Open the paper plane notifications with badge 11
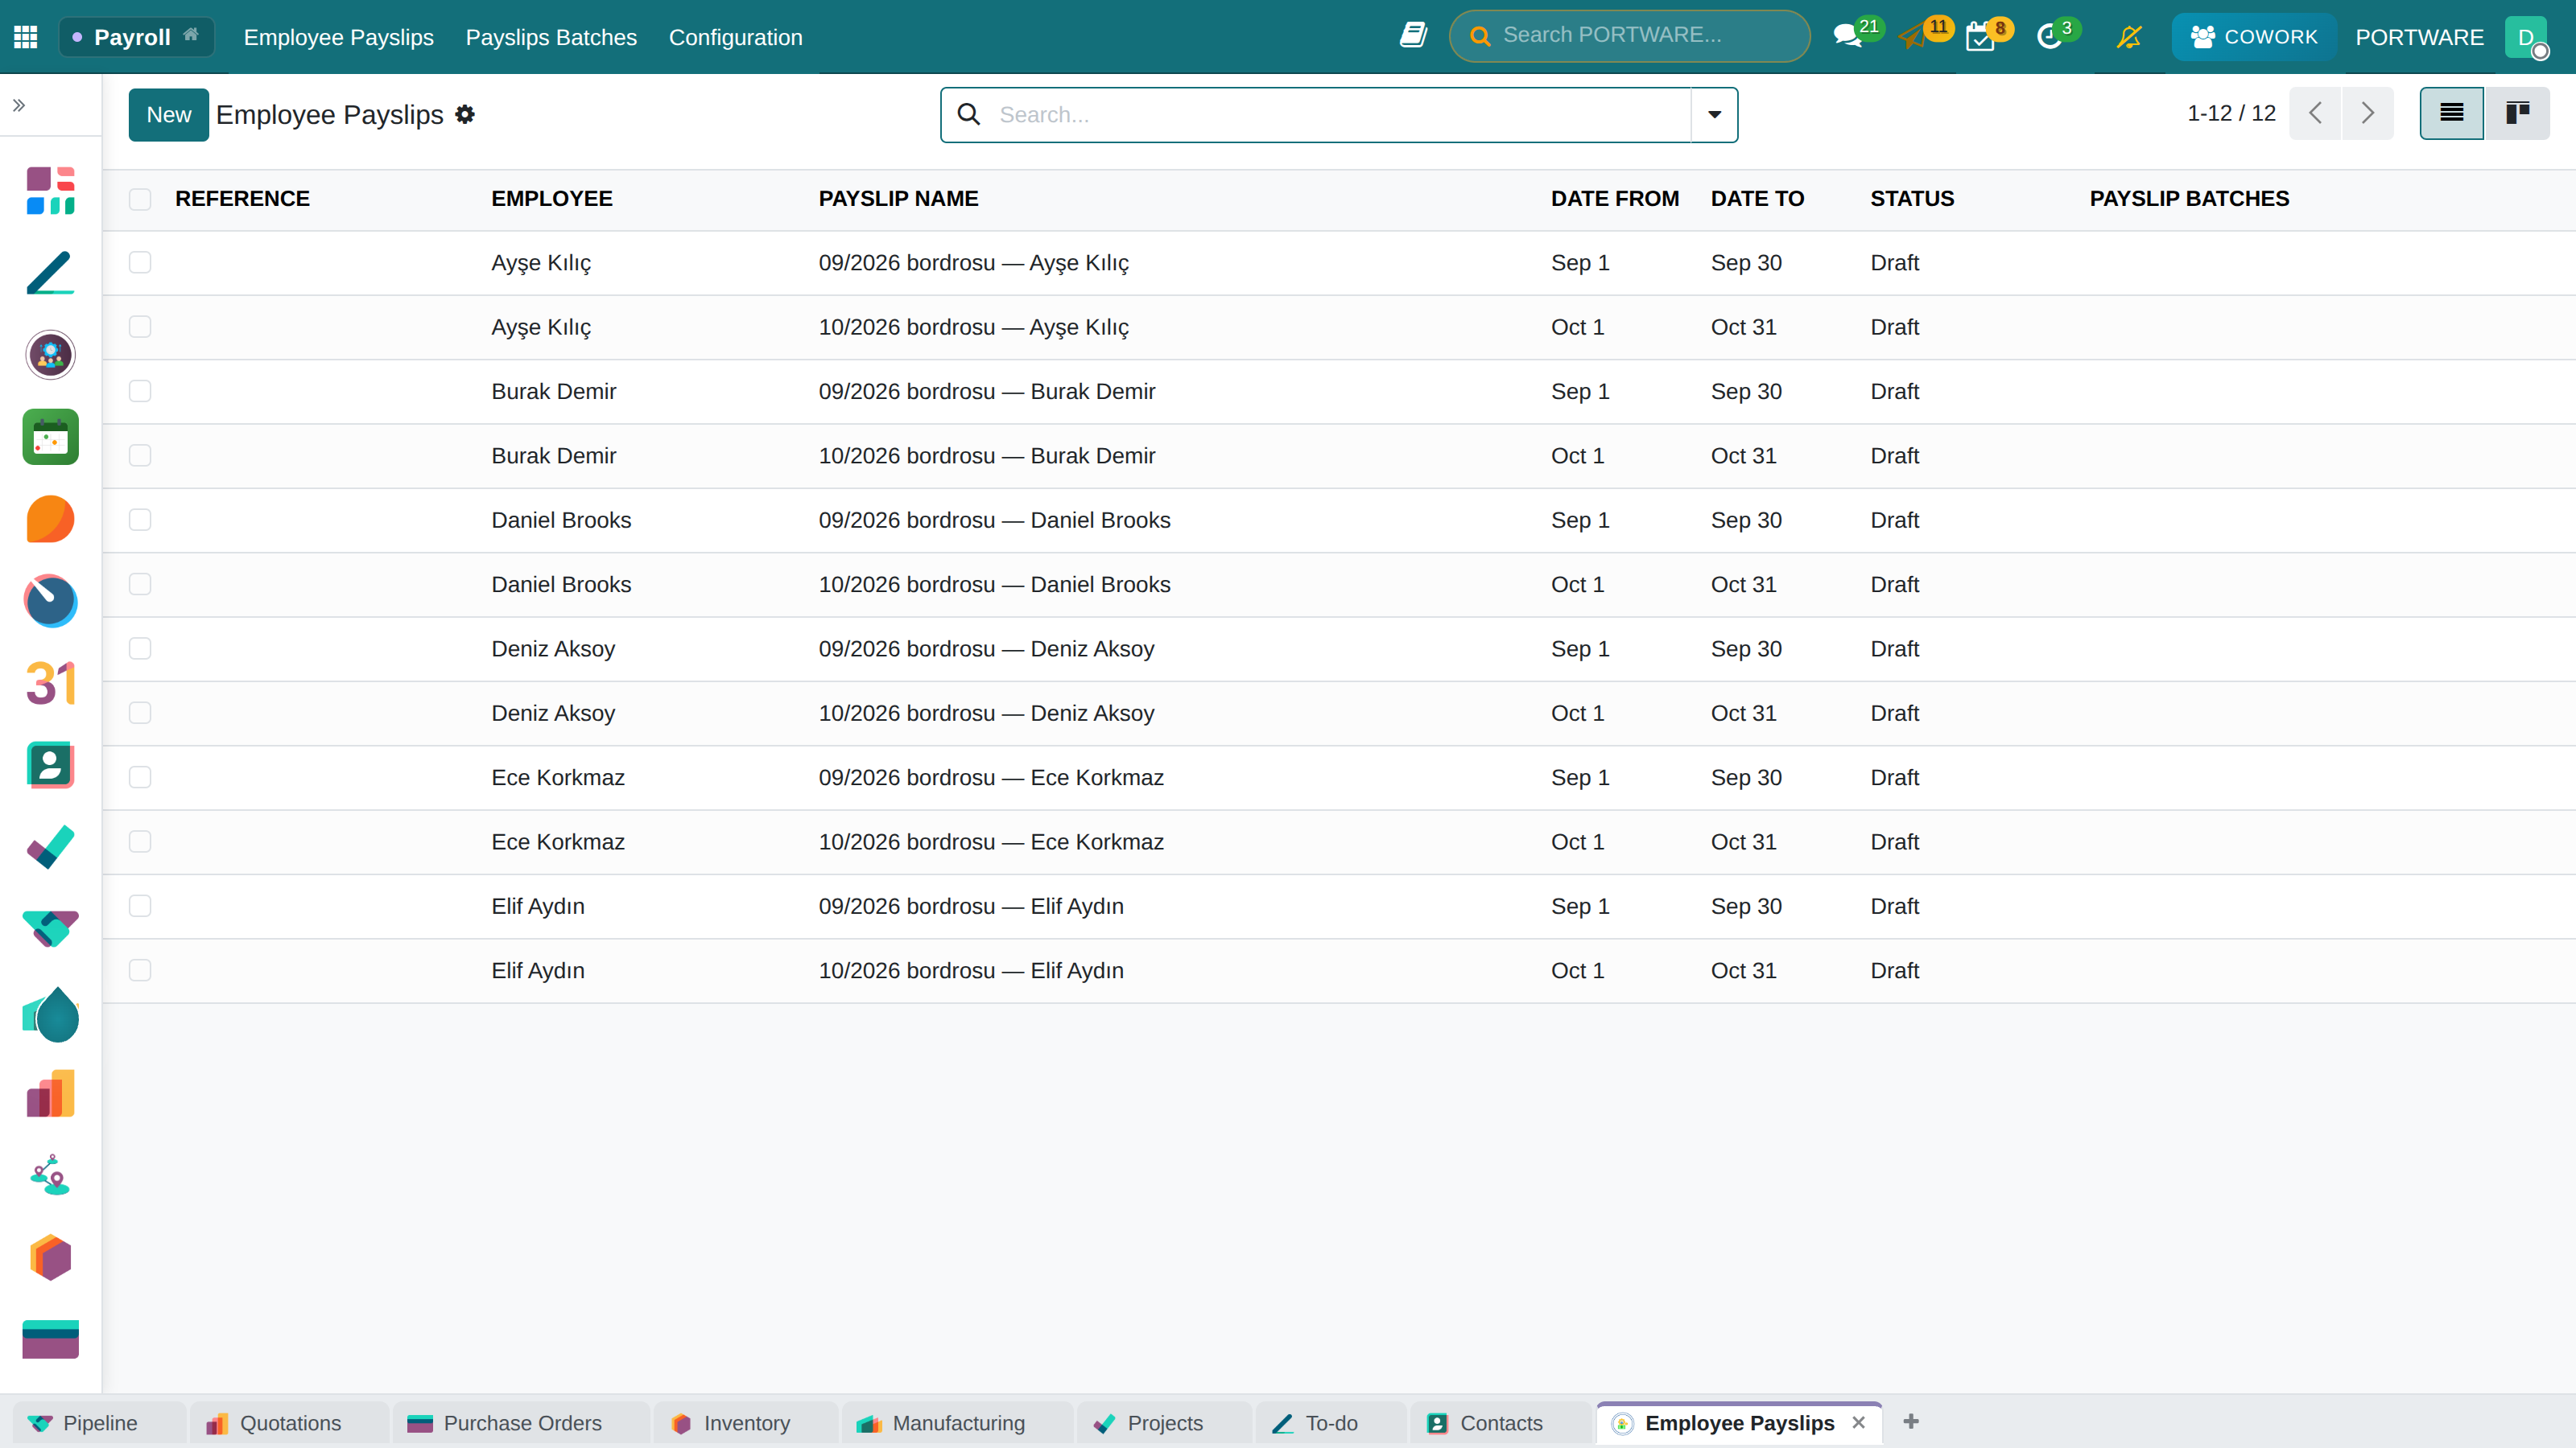The width and height of the screenshot is (2576, 1448). (1925, 36)
